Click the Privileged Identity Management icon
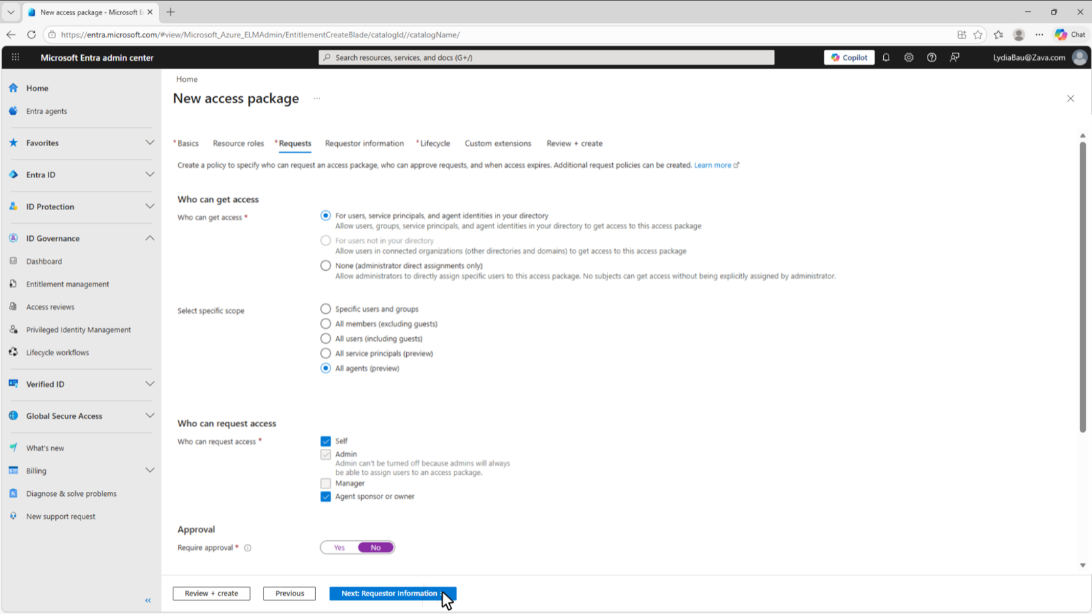1092x614 pixels. click(x=13, y=330)
